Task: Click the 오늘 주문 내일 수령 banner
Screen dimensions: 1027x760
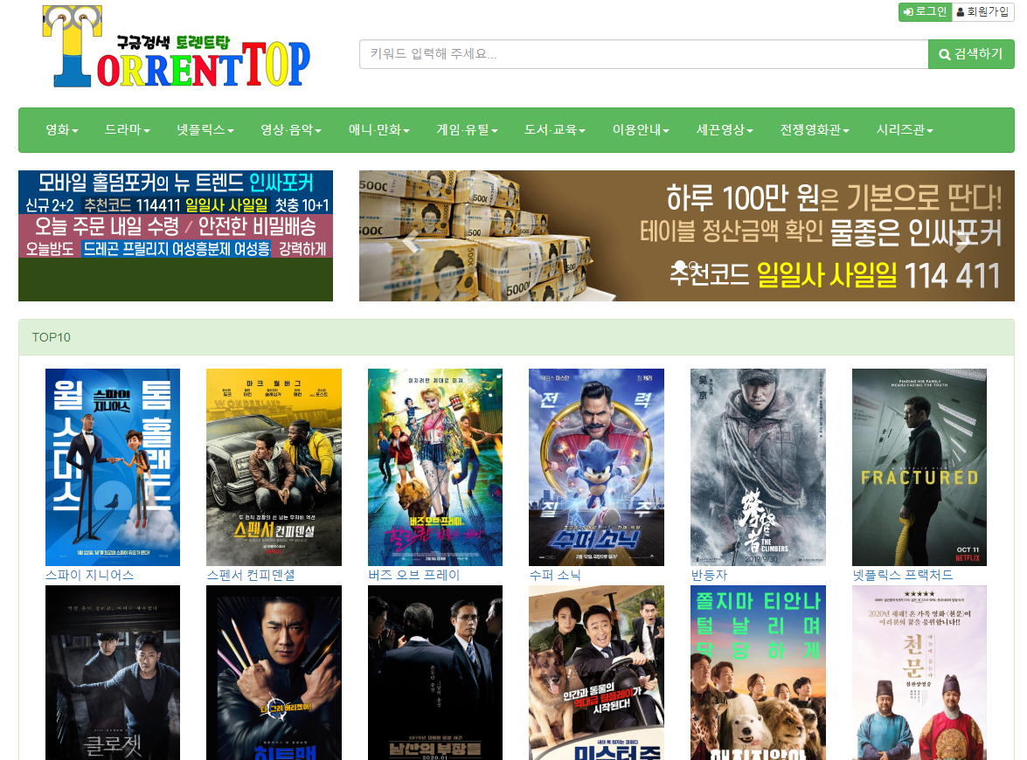Action: (176, 236)
